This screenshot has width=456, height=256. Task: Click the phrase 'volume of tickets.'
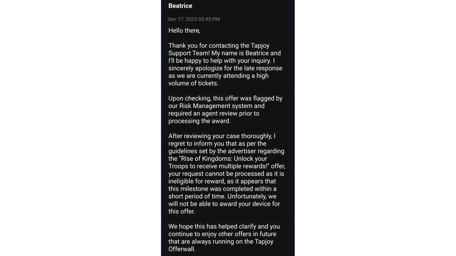(x=193, y=83)
